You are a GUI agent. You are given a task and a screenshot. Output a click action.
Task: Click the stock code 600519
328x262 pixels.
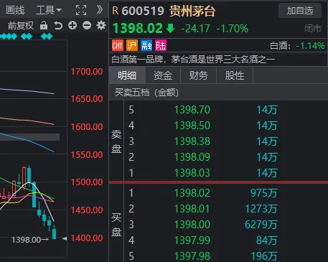tap(143, 11)
